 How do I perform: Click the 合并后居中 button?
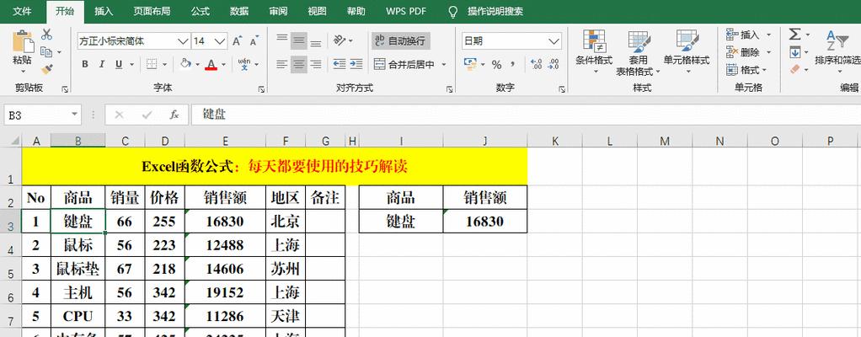[404, 64]
